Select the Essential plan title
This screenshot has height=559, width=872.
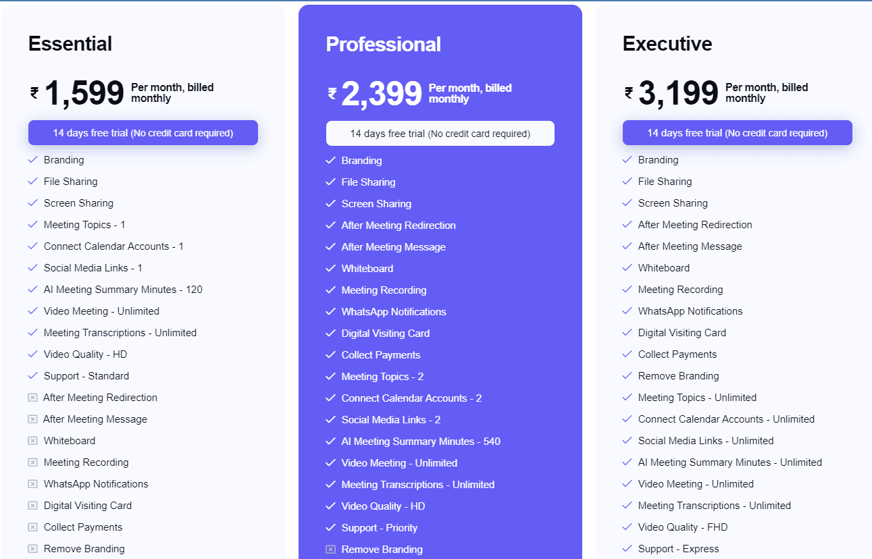tap(70, 44)
